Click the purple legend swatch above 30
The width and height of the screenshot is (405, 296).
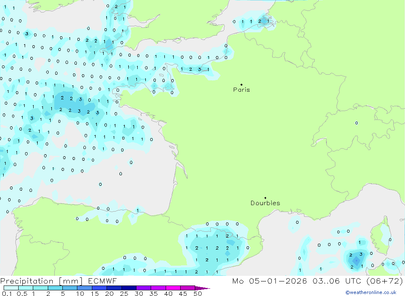tap(144, 288)
